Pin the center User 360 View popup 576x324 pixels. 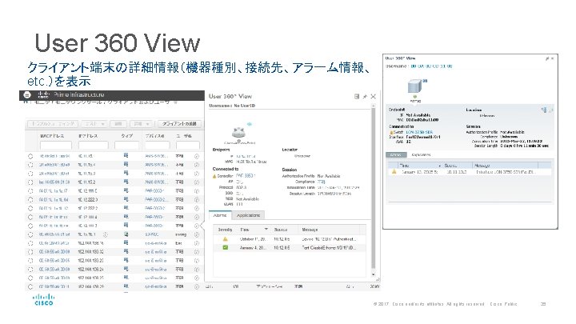pos(365,97)
